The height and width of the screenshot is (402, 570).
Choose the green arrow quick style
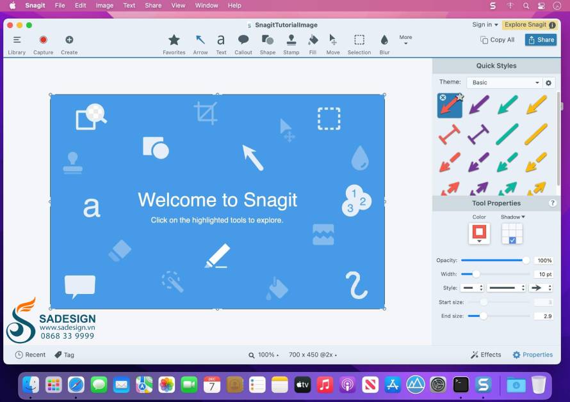[x=507, y=105]
